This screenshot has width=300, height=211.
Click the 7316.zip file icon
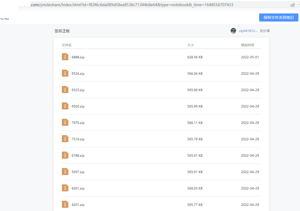coord(65,139)
